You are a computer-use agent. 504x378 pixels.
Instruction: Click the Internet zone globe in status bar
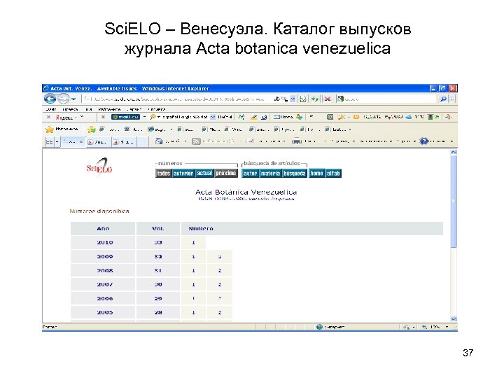click(319, 327)
